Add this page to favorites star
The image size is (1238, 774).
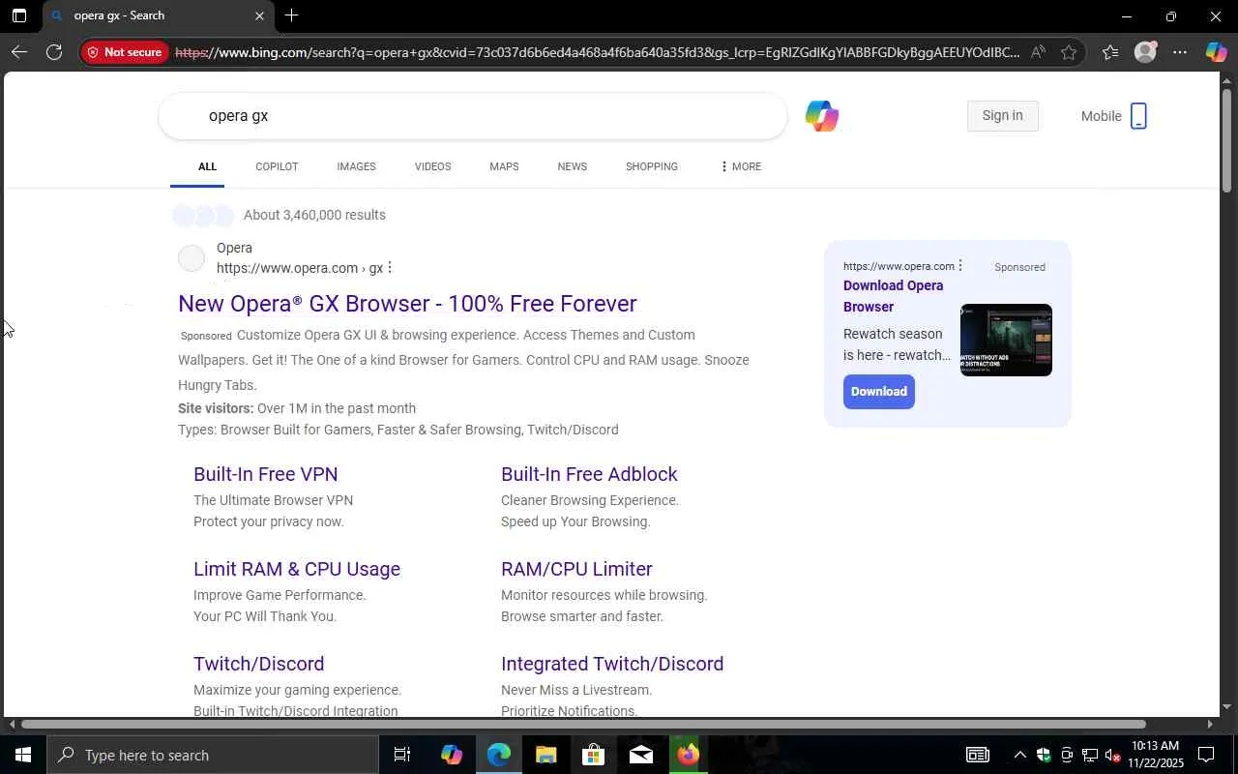1069,52
